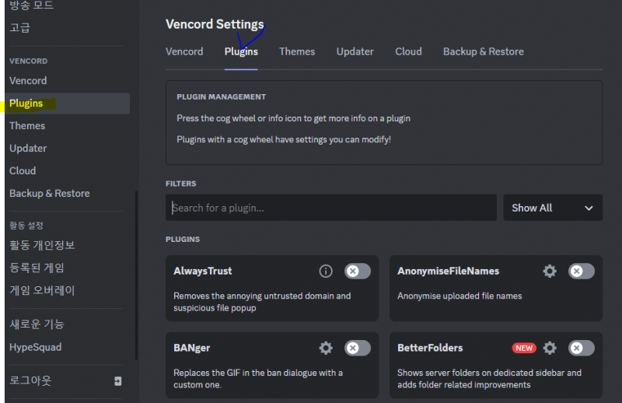Click the BANger plugin title
The width and height of the screenshot is (622, 403).
(191, 349)
